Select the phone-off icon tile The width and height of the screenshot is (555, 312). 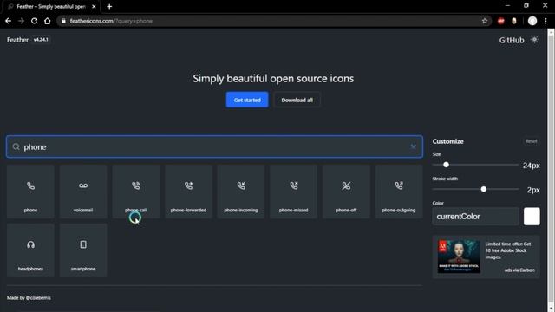click(x=346, y=192)
